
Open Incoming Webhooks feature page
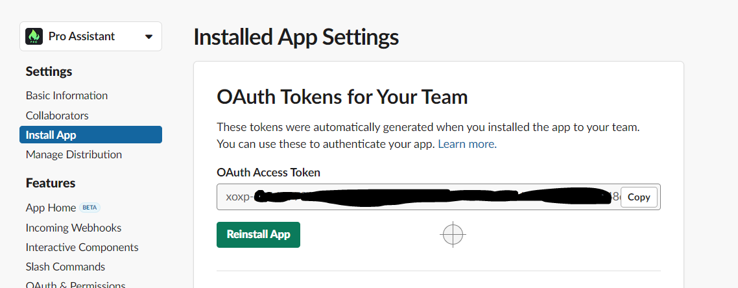(x=73, y=228)
